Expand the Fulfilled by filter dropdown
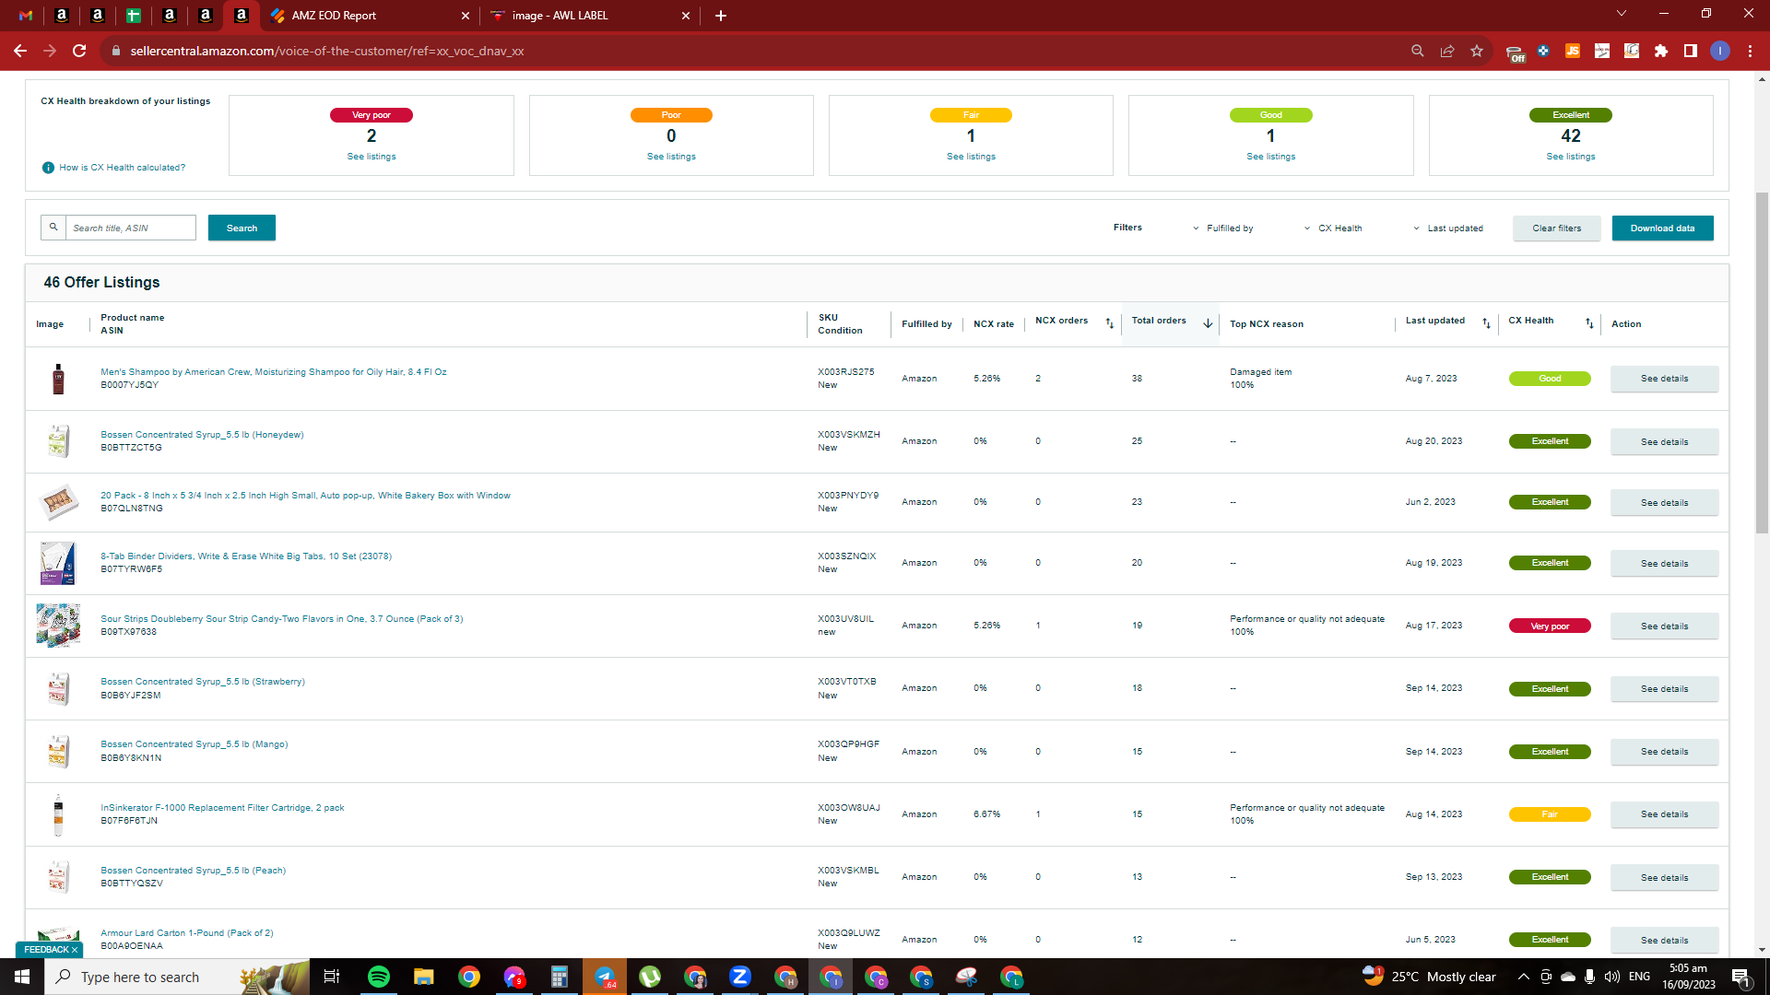This screenshot has height=995, width=1770. coord(1223,228)
